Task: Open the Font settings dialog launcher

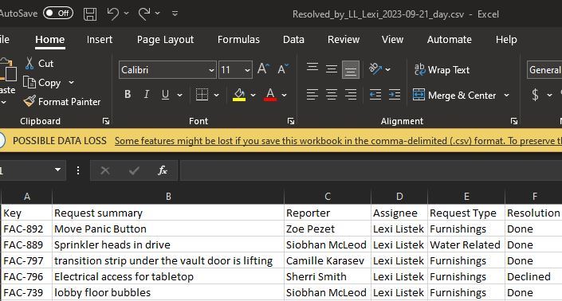Action: point(291,121)
